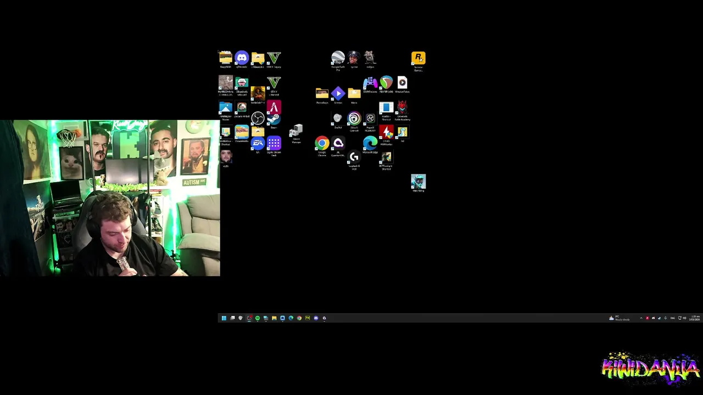Image resolution: width=703 pixels, height=395 pixels.
Task: Open the rat picture file on desktop
Action: tap(370, 58)
